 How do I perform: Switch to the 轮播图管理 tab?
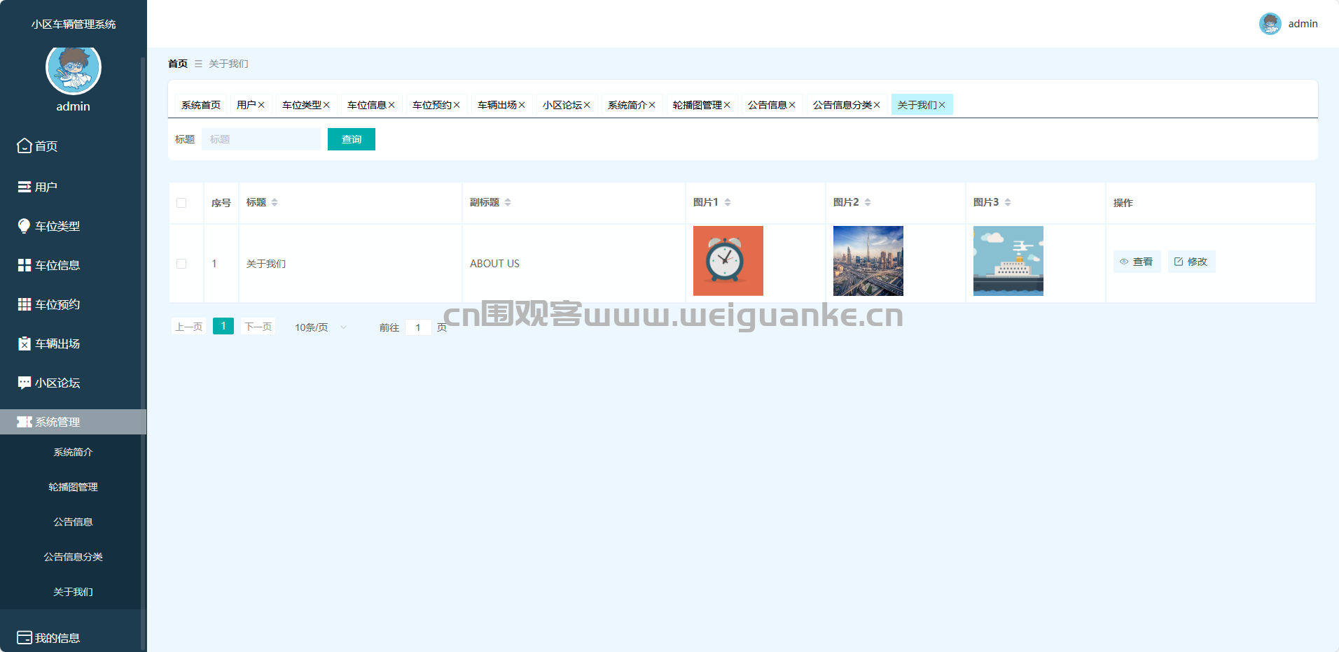(x=697, y=105)
